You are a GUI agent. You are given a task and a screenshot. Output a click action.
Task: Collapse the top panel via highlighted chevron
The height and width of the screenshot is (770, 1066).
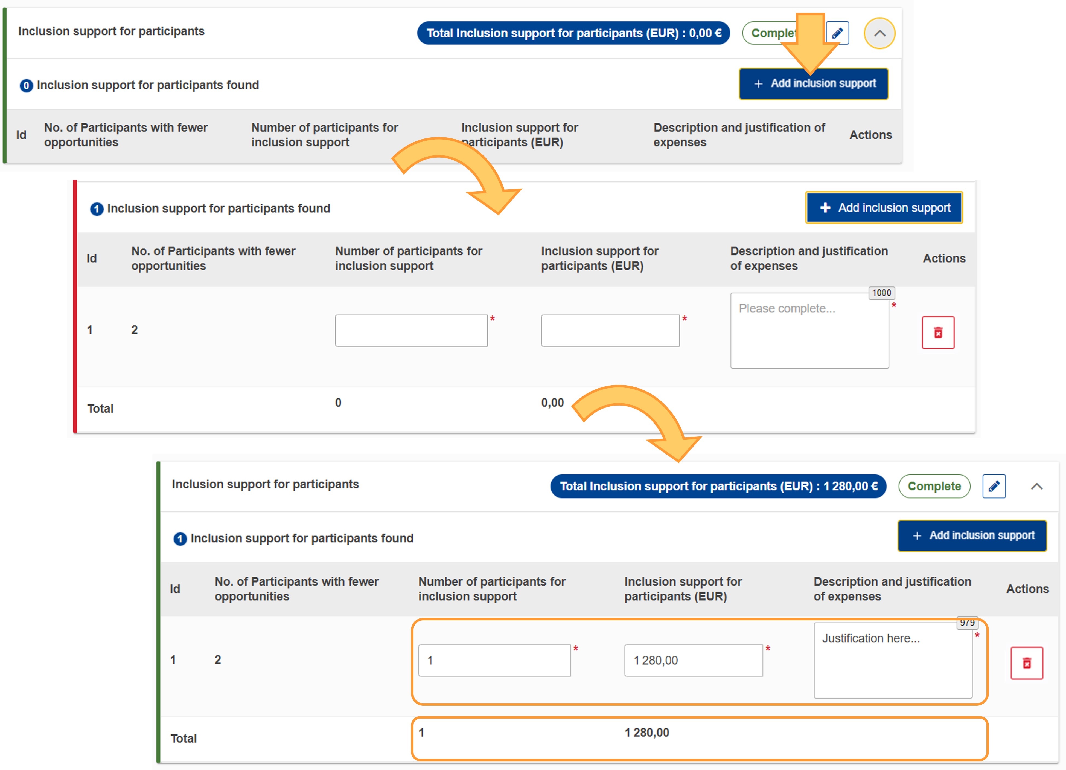[x=879, y=33]
